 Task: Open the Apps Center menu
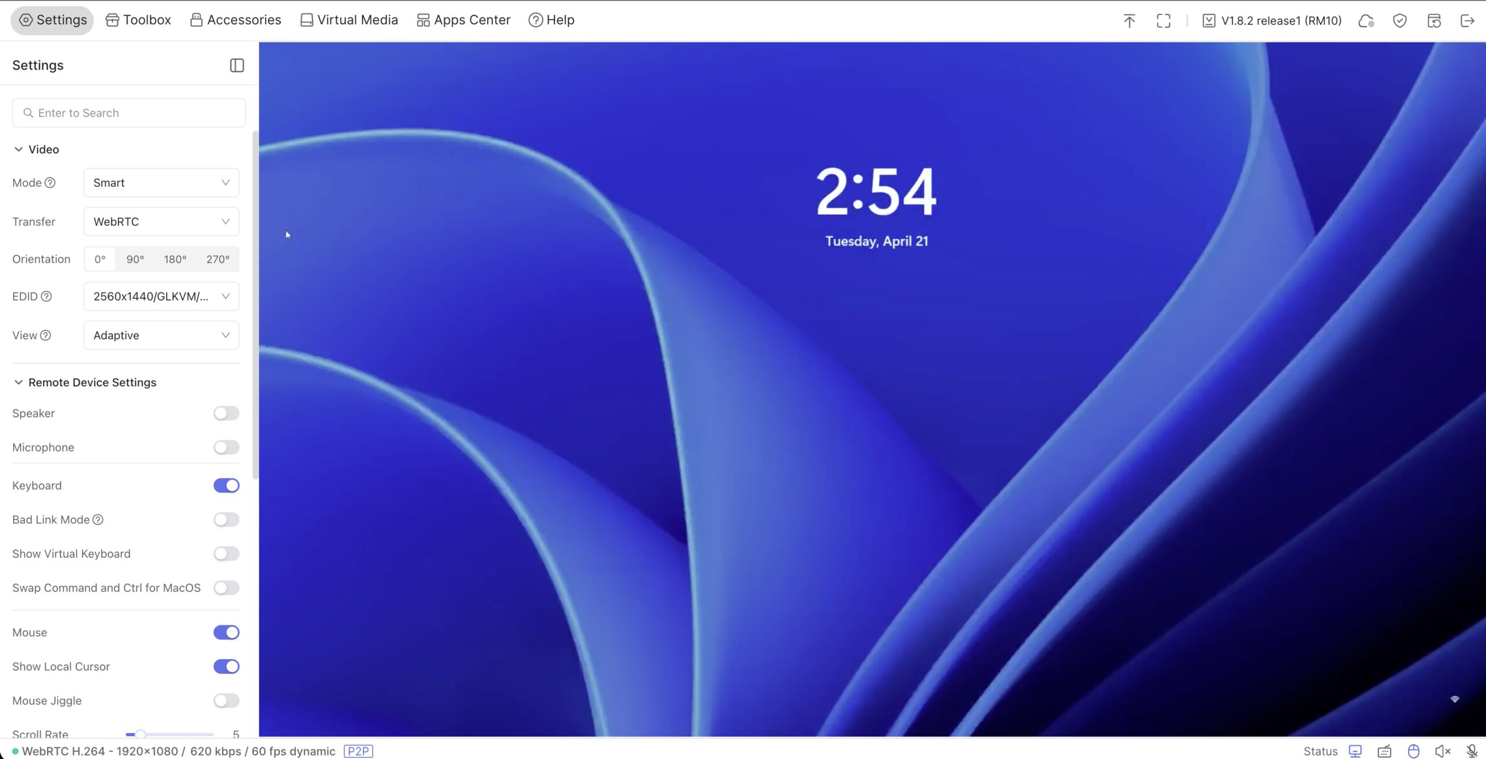tap(463, 20)
